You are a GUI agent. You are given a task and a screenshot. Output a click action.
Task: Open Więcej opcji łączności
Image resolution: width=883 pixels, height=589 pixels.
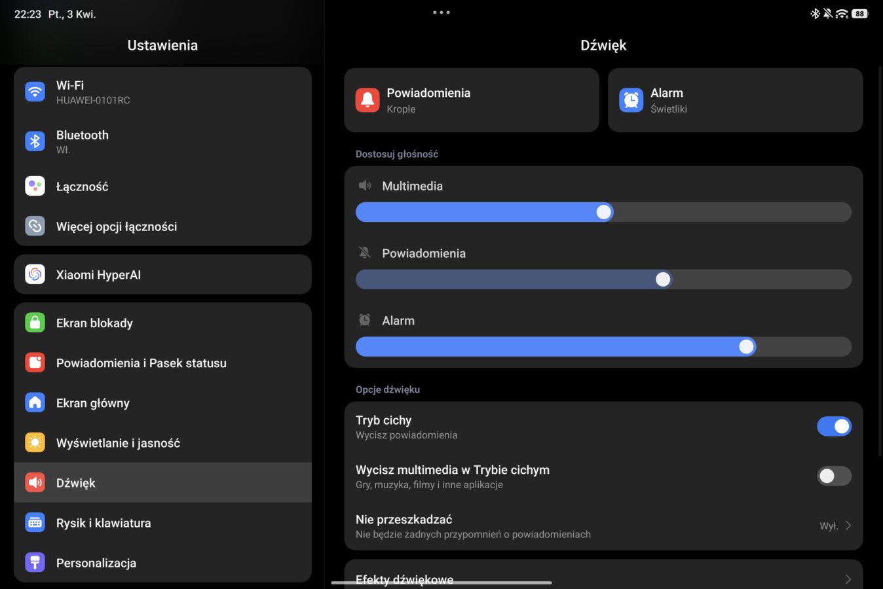coord(117,226)
